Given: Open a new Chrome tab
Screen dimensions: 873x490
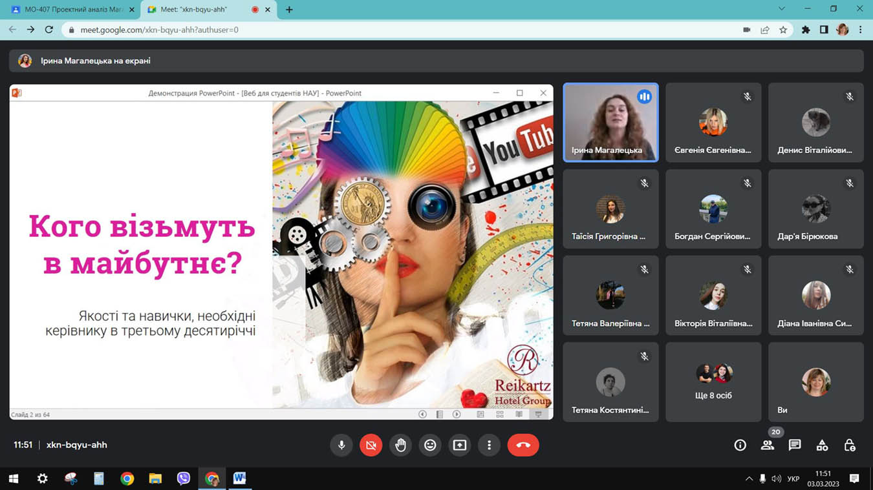Looking at the screenshot, I should 289,10.
